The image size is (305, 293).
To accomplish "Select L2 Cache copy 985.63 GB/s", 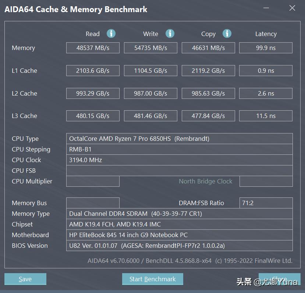I will (208, 93).
